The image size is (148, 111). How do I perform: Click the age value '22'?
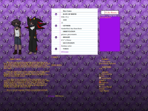pos(62,23)
